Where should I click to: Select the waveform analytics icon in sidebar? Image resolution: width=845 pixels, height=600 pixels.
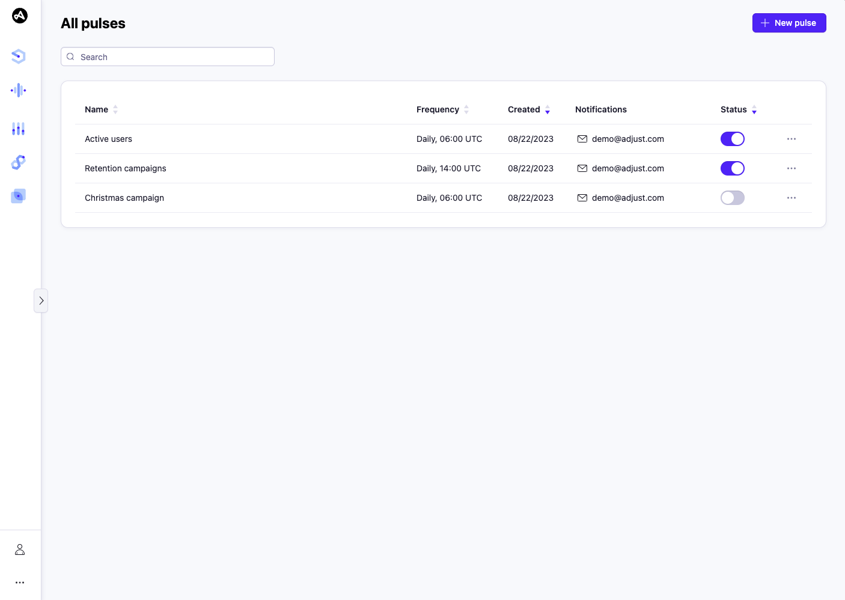pyautogui.click(x=18, y=90)
